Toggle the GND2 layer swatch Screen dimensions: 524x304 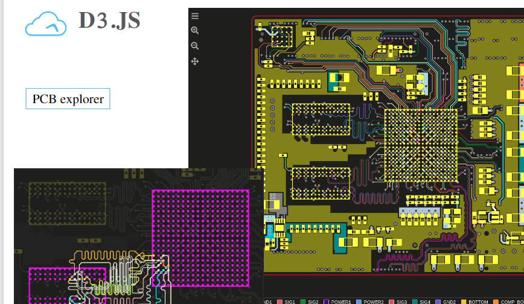click(438, 301)
